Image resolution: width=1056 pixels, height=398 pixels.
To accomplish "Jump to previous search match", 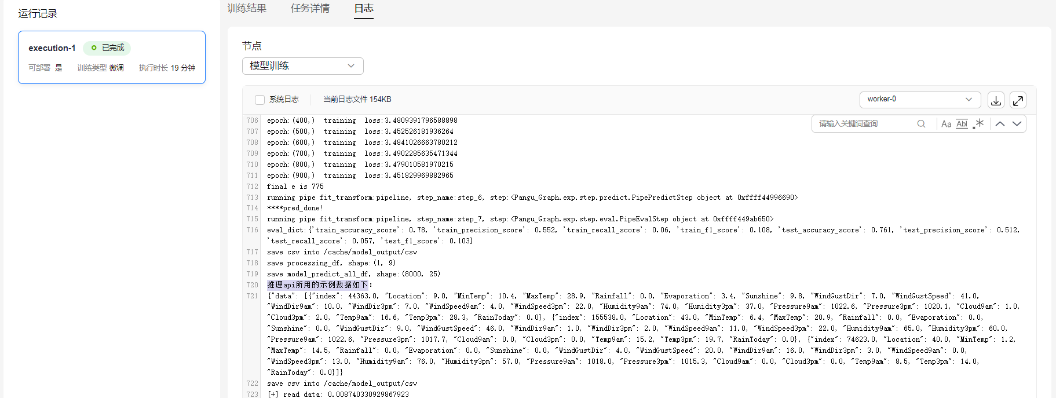I will click(x=1000, y=123).
